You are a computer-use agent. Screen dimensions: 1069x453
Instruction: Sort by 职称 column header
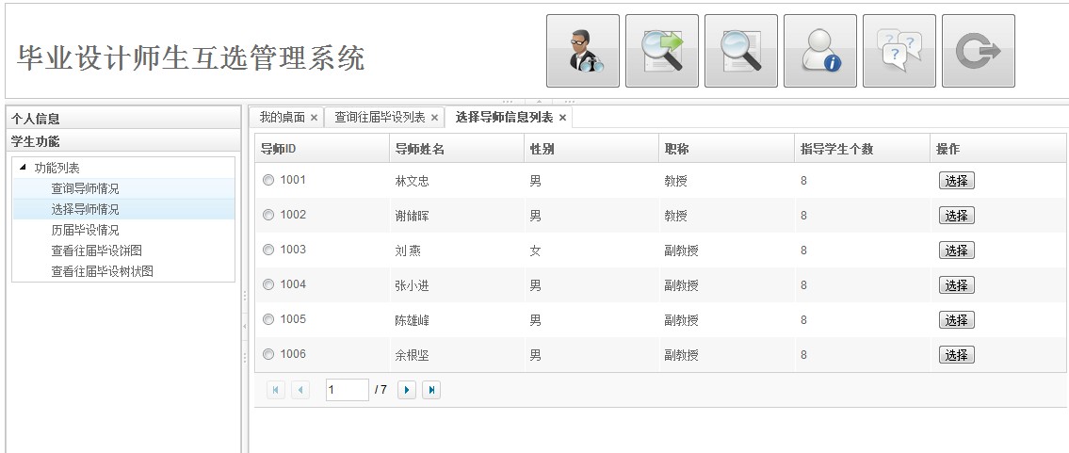727,149
